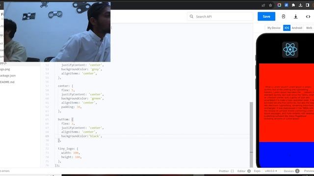Viewport: 314px width, 176px height.
Task: Show embed code with the angle brackets icon
Action: (x=308, y=17)
